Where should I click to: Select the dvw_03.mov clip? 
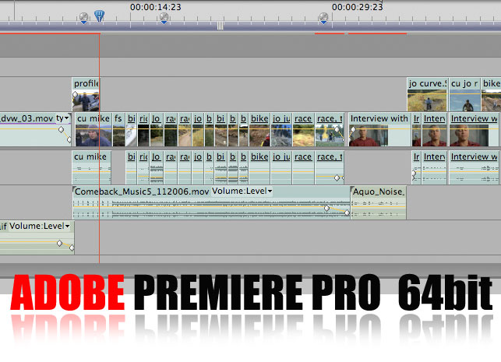35,129
